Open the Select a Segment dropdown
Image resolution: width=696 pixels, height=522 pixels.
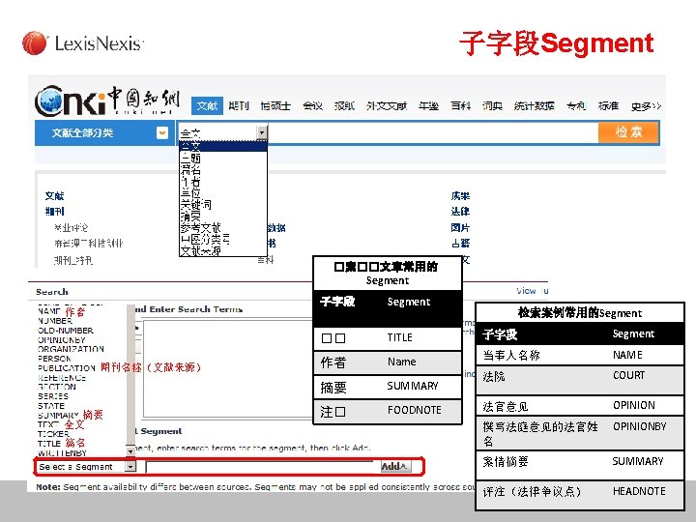tap(86, 467)
